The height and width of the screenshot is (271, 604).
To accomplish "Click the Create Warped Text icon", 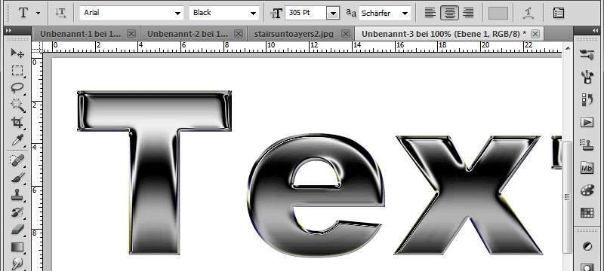I will (528, 13).
